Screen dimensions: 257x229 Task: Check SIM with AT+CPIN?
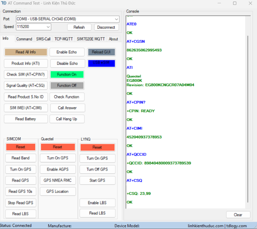coord(26,74)
